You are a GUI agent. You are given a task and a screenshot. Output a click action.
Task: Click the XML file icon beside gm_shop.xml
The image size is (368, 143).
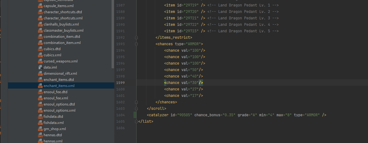click(40, 129)
